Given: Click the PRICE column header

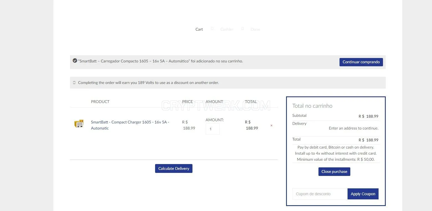Looking at the screenshot, I should (187, 102).
